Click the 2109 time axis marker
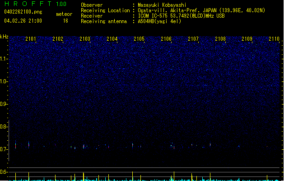284x181 pixels. tap(247, 39)
